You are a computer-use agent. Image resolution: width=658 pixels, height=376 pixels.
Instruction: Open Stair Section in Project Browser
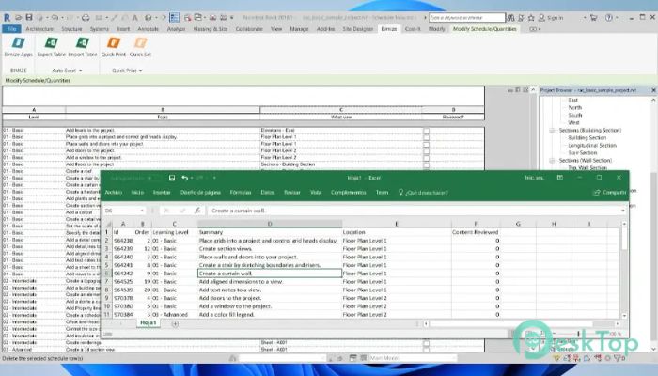point(583,152)
